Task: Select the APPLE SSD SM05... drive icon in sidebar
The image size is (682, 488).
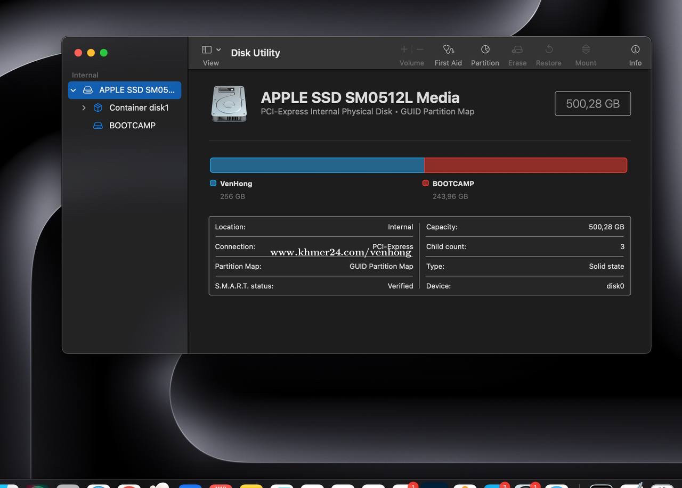Action: click(x=88, y=90)
